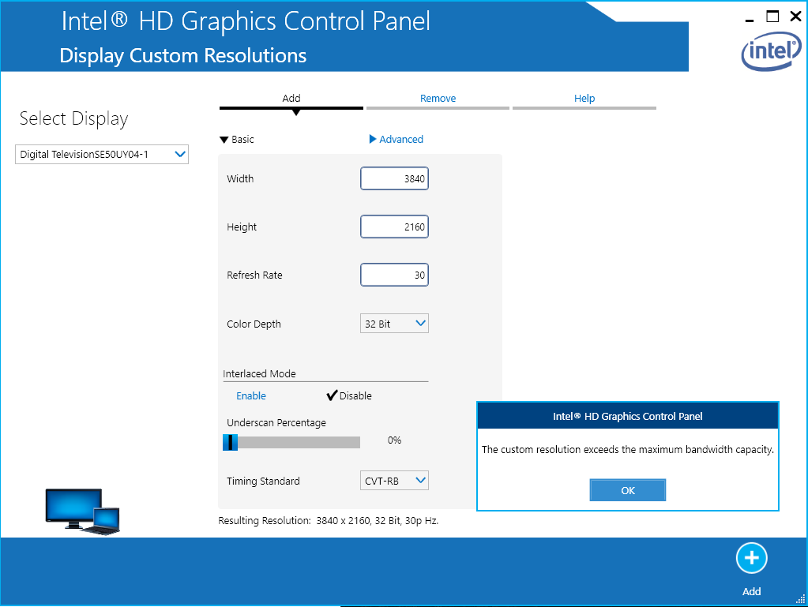Enable Interlaced Mode
The image size is (808, 607).
pos(251,395)
